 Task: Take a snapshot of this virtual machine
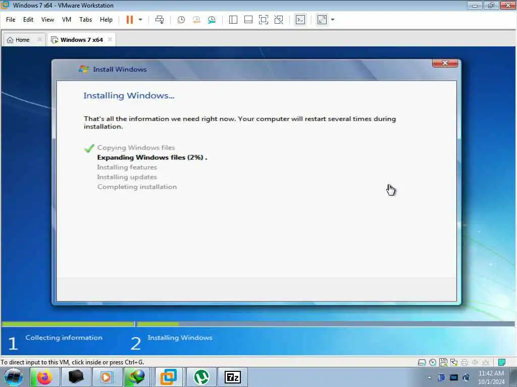[x=181, y=20]
